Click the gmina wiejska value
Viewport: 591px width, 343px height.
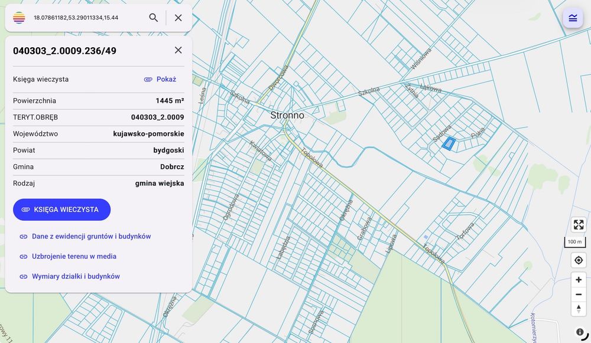(160, 184)
